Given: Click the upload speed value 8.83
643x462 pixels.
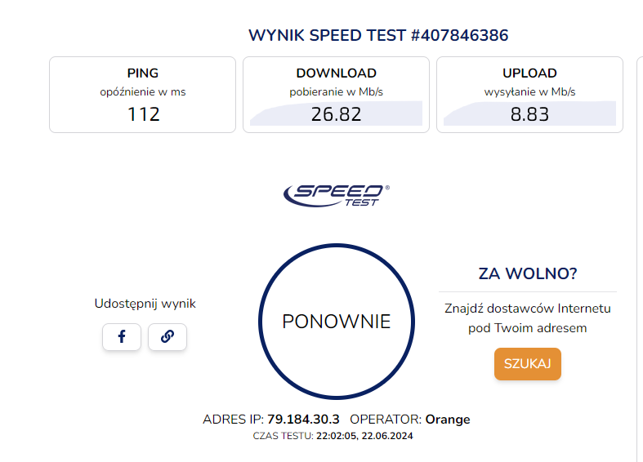Looking at the screenshot, I should [x=529, y=114].
